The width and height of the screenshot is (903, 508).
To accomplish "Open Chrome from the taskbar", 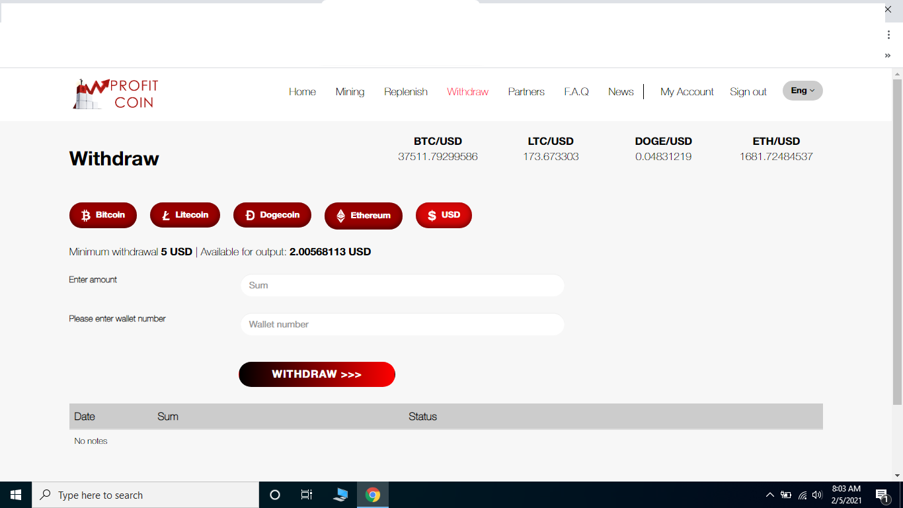I will click(373, 495).
